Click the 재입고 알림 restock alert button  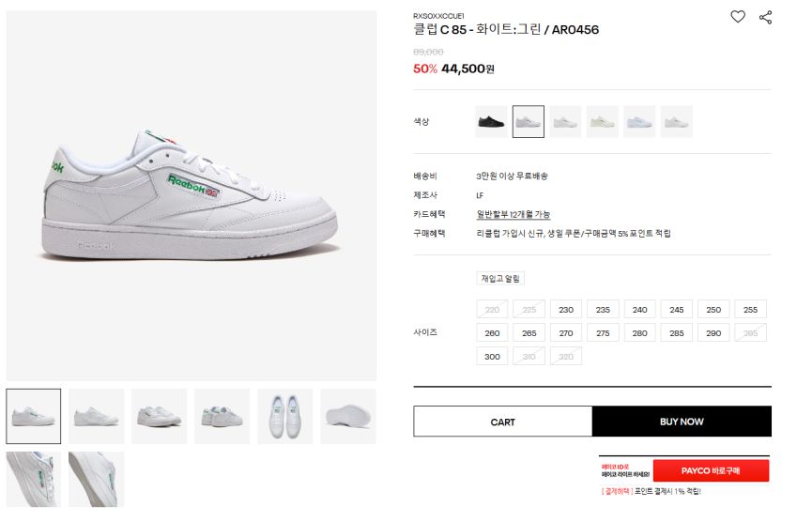tap(500, 278)
